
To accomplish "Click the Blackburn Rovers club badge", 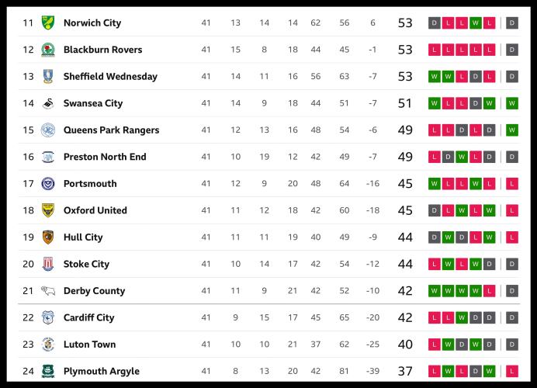I will coord(48,50).
